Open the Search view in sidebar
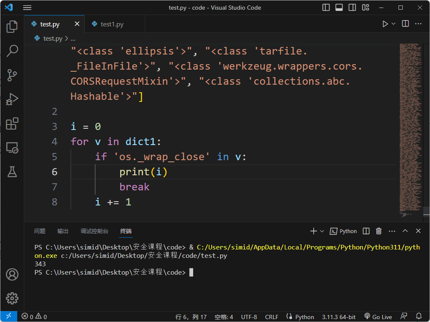 [12, 51]
